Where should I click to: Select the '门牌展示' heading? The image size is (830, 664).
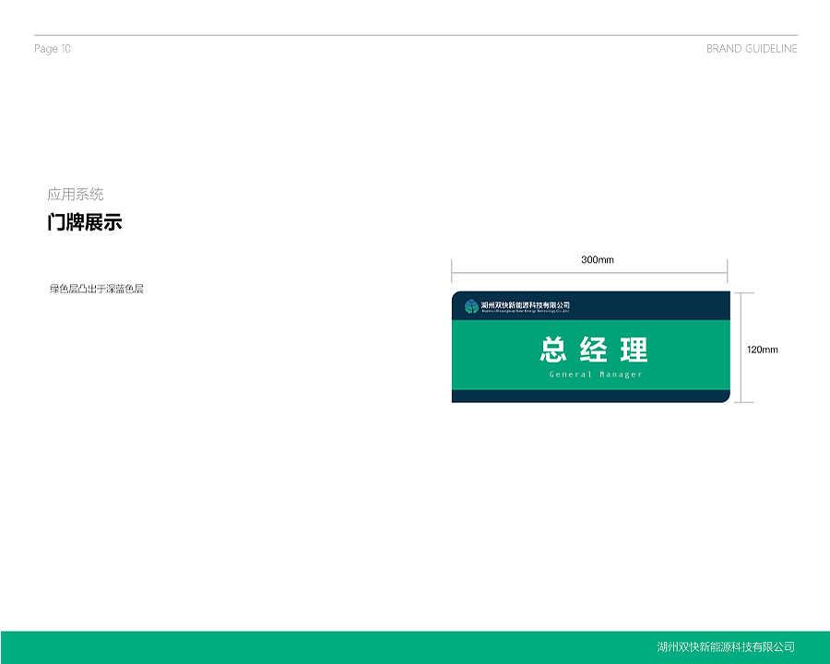pyautogui.click(x=85, y=222)
